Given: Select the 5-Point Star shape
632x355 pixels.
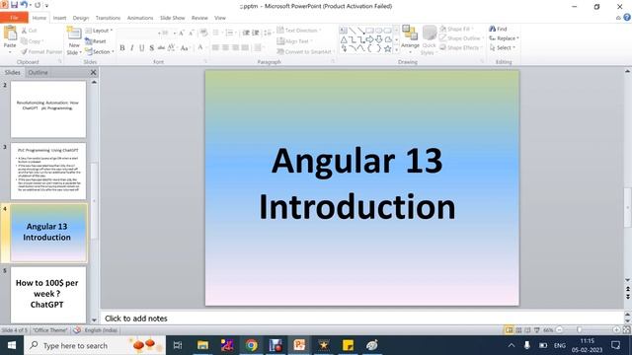Looking at the screenshot, I should tap(387, 48).
